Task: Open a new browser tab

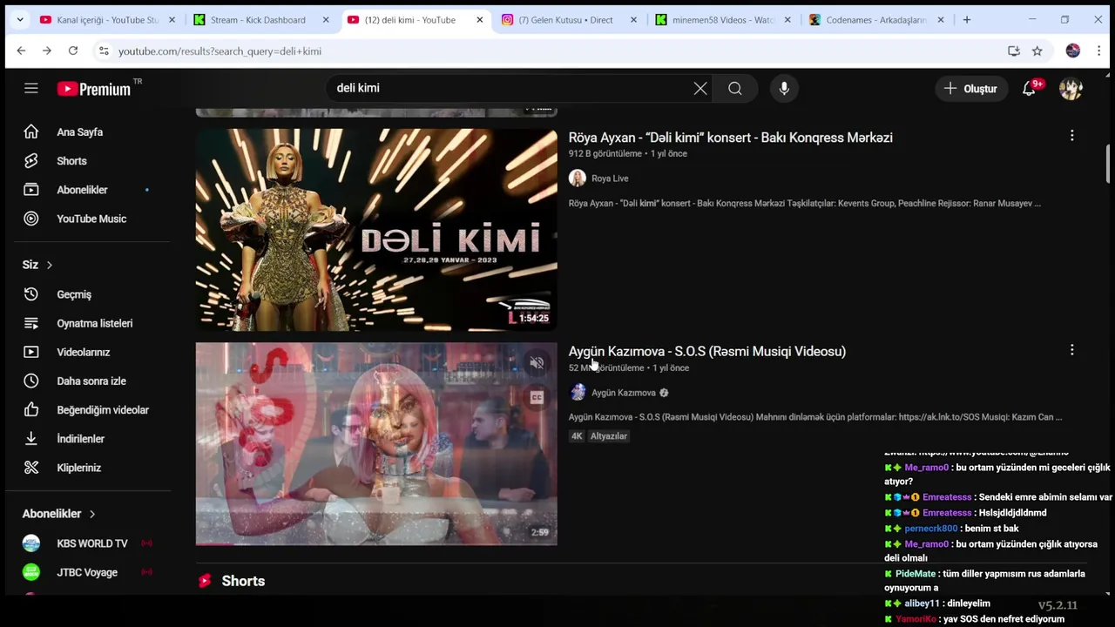Action: 967,20
